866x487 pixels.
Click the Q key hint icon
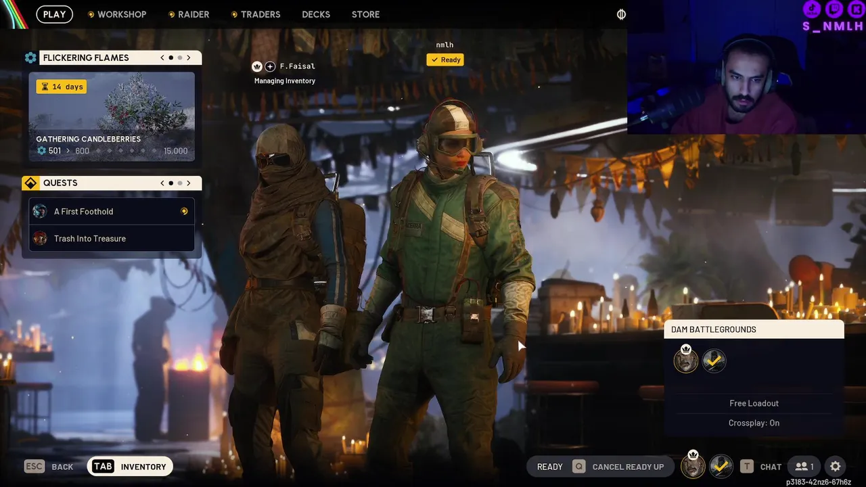[x=578, y=466]
